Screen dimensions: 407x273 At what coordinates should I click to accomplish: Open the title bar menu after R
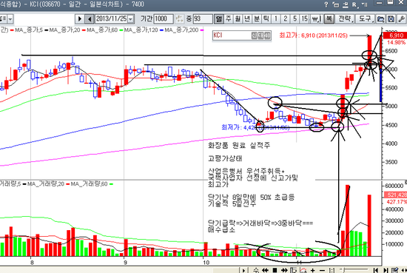(x=365, y=4)
